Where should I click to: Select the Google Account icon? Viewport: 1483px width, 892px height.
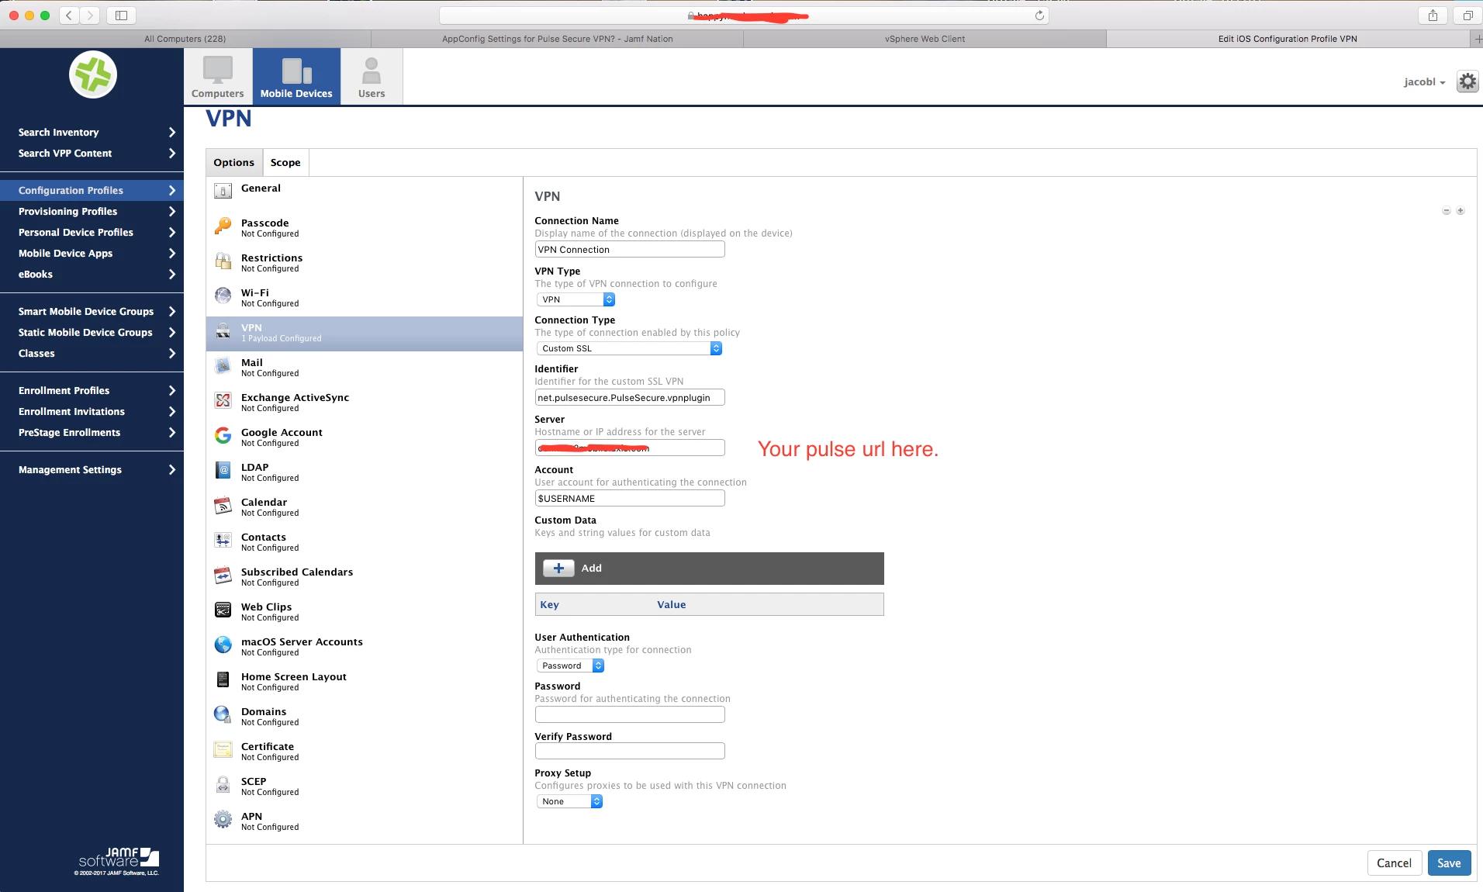tap(223, 435)
